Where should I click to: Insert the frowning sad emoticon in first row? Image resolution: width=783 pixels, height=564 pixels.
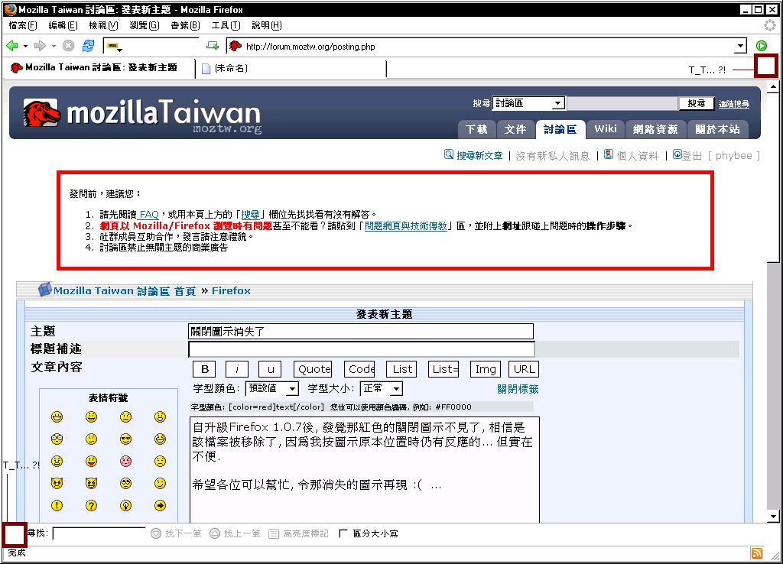pyautogui.click(x=126, y=417)
